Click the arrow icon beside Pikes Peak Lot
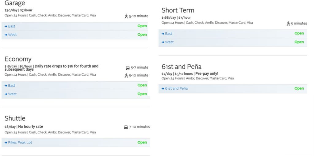This screenshot has width=314, height=156. [x=6, y=143]
